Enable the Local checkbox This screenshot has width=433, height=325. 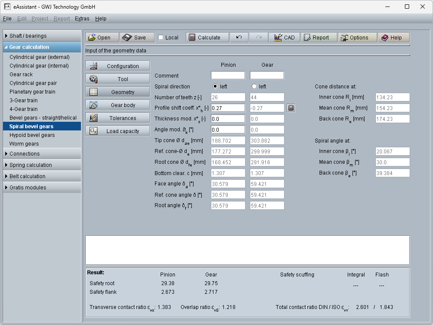click(x=161, y=38)
